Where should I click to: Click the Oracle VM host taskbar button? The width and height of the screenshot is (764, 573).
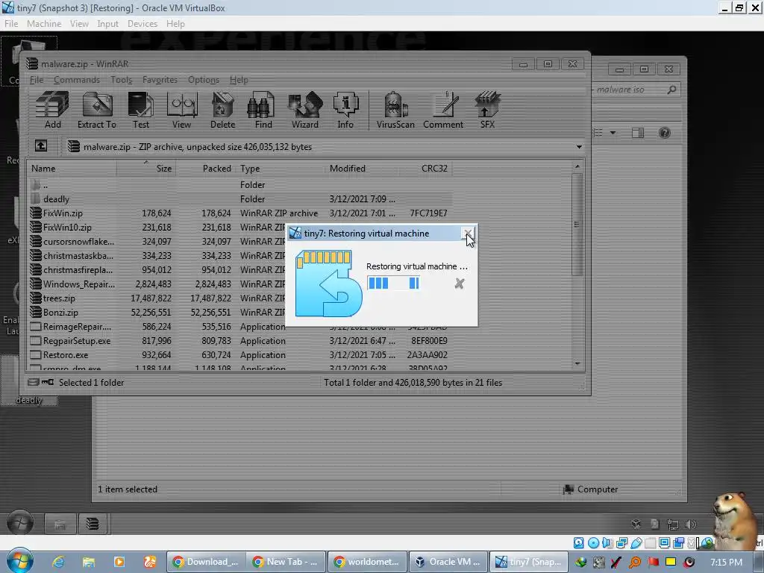[448, 562]
